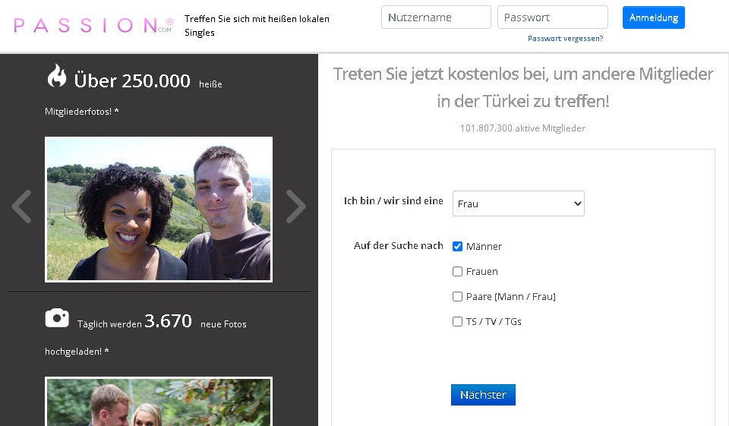
Task: Click the second member photo at the bottom
Action: [159, 402]
